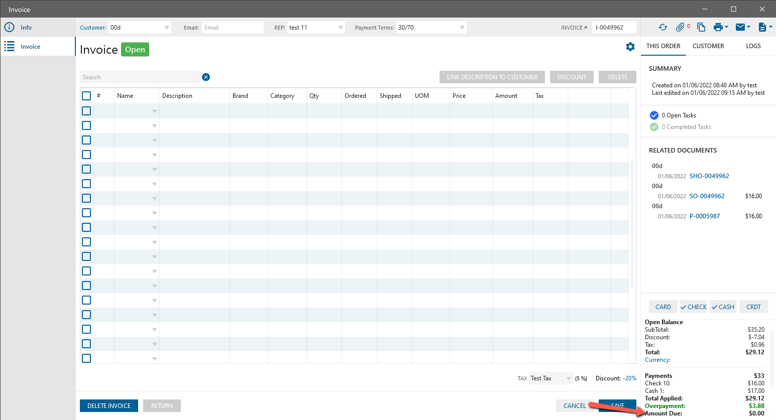The image size is (776, 420).
Task: Click the email envelope icon
Action: (740, 27)
